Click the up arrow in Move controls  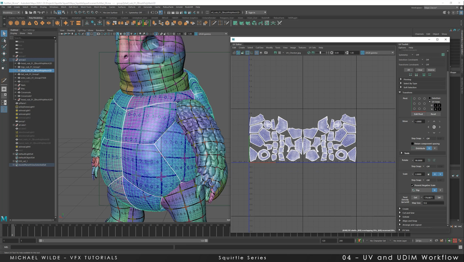(x=434, y=122)
